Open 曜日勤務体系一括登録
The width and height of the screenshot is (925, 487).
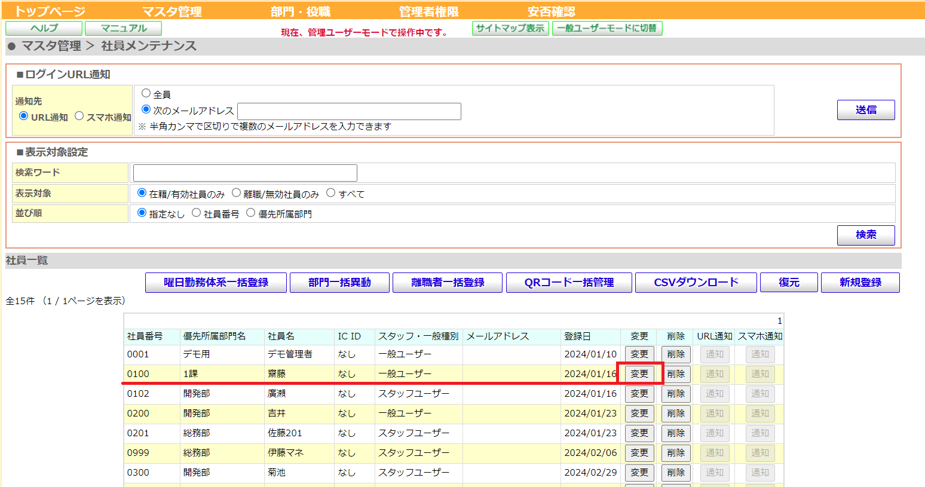[216, 283]
